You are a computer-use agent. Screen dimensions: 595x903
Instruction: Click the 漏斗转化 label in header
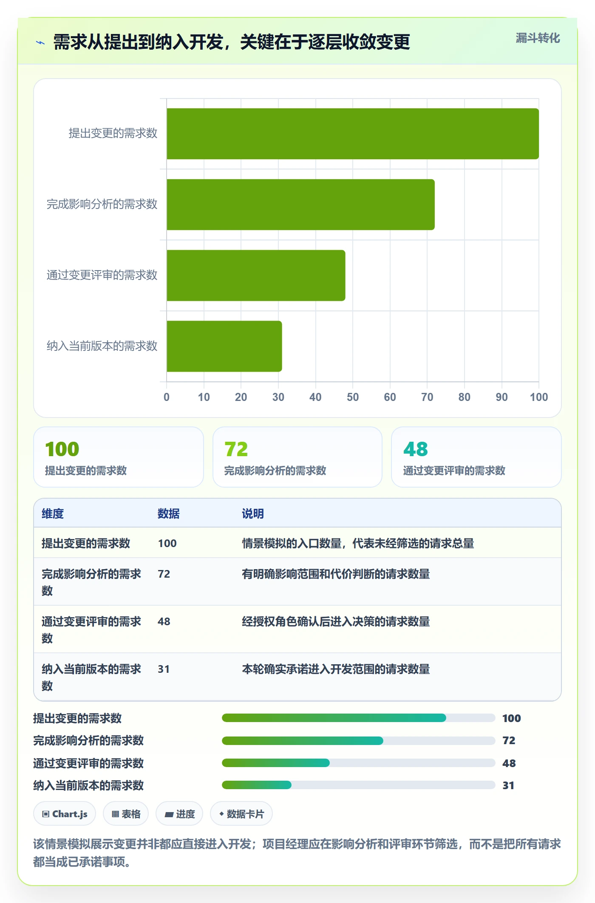pos(538,38)
